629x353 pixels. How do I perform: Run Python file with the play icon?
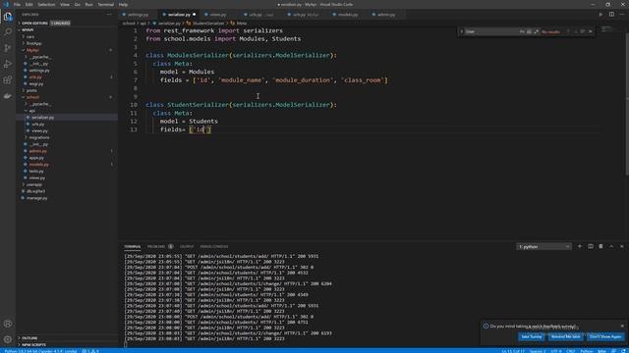600,15
